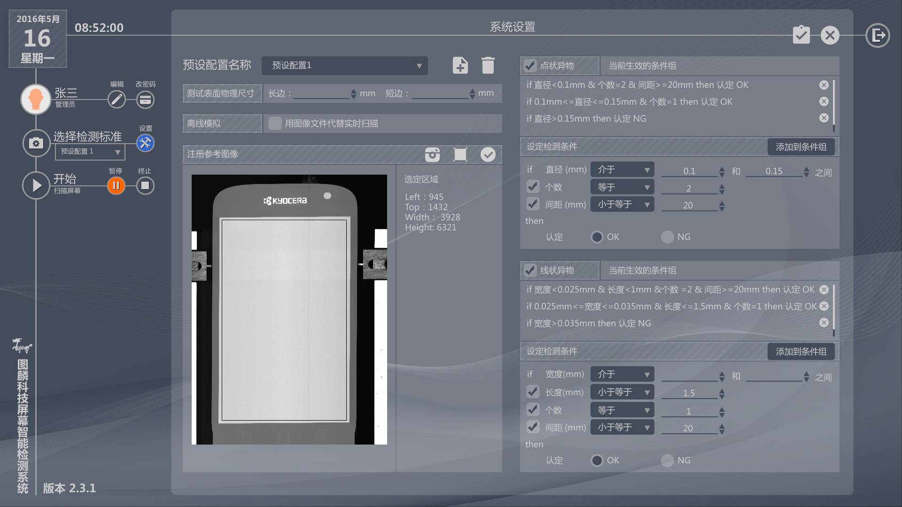Toggle 长度(mm) checkbox in line conditions
Image resolution: width=902 pixels, height=507 pixels.
click(533, 392)
